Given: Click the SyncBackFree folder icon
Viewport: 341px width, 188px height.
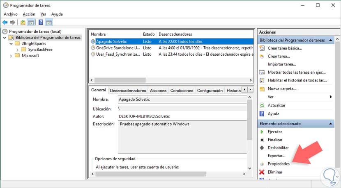Looking at the screenshot, I should (24, 50).
